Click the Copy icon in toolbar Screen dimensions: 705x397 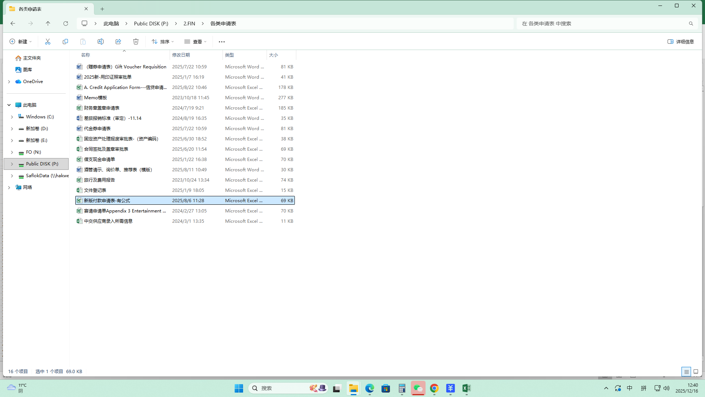pyautogui.click(x=65, y=42)
